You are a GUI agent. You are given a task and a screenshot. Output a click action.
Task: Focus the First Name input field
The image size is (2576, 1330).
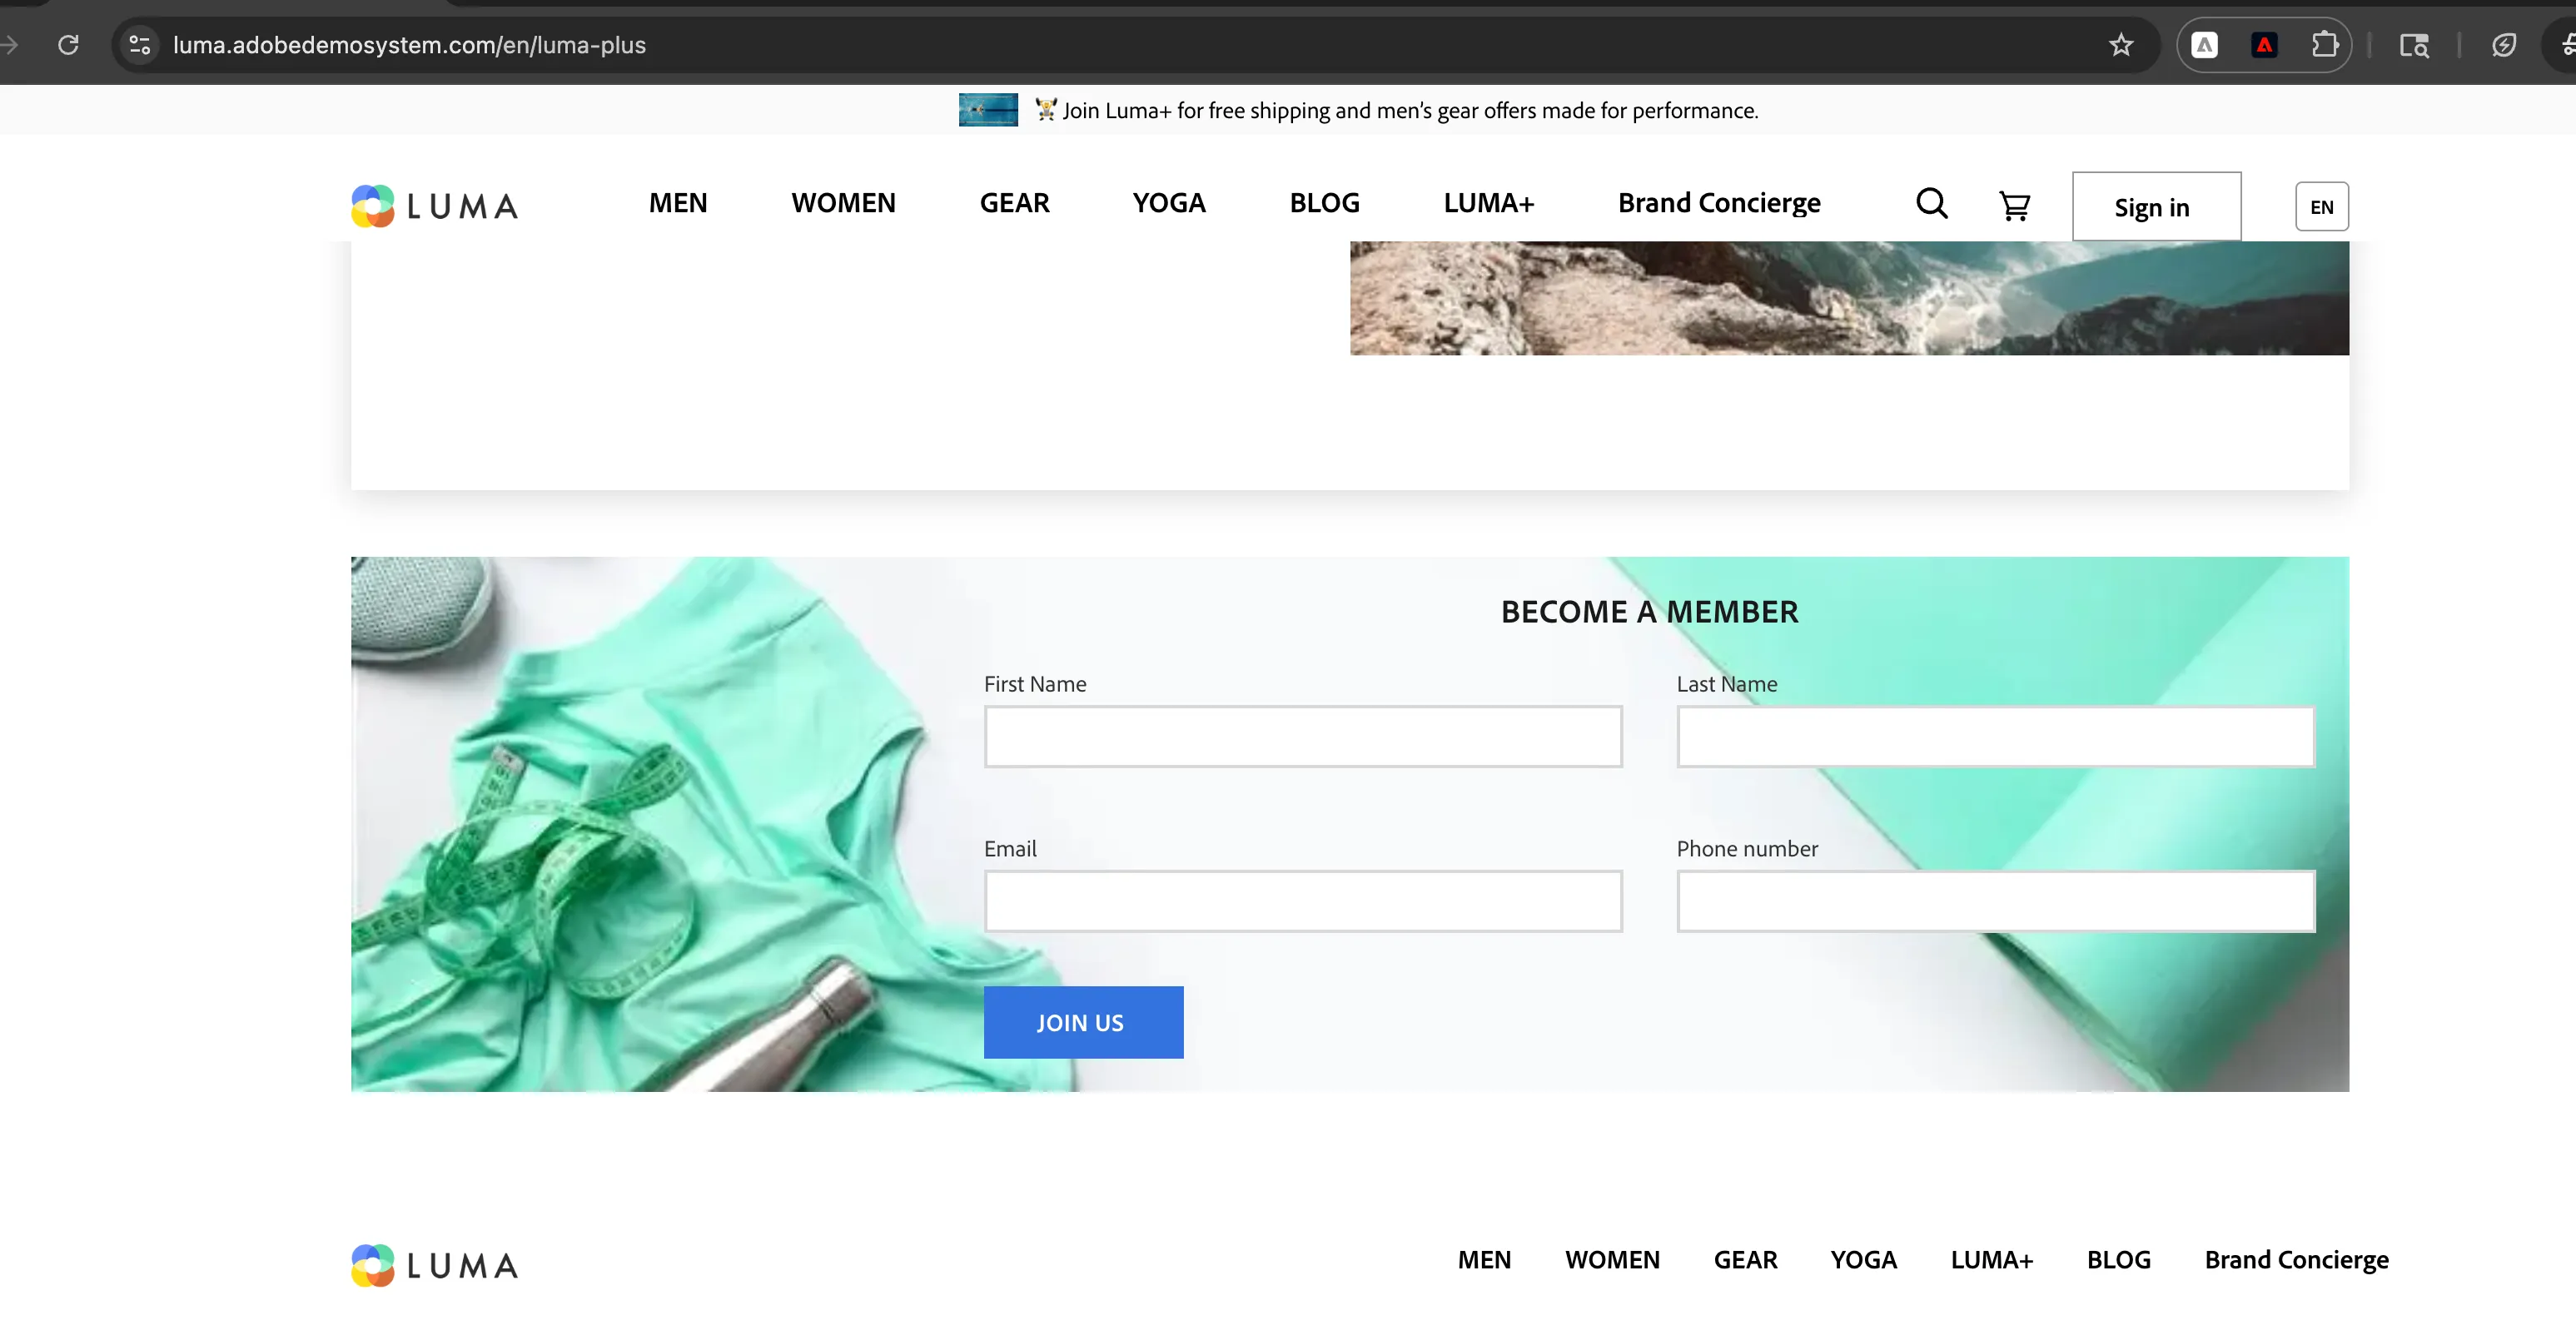coord(1302,737)
